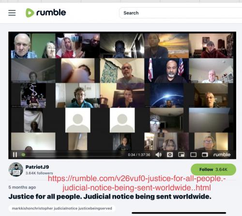Open PatriotJ9 channel avatar

point(15,170)
